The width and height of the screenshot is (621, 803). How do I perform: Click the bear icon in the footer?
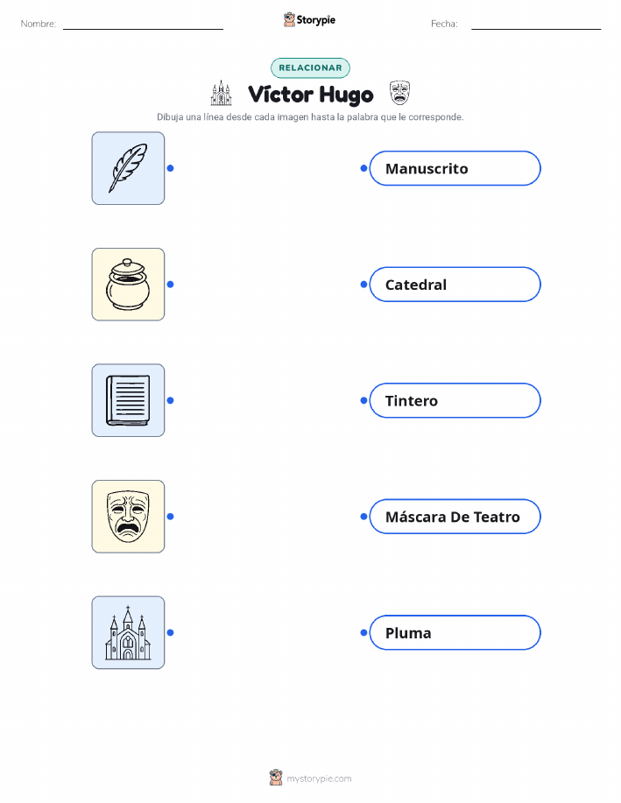click(x=276, y=778)
